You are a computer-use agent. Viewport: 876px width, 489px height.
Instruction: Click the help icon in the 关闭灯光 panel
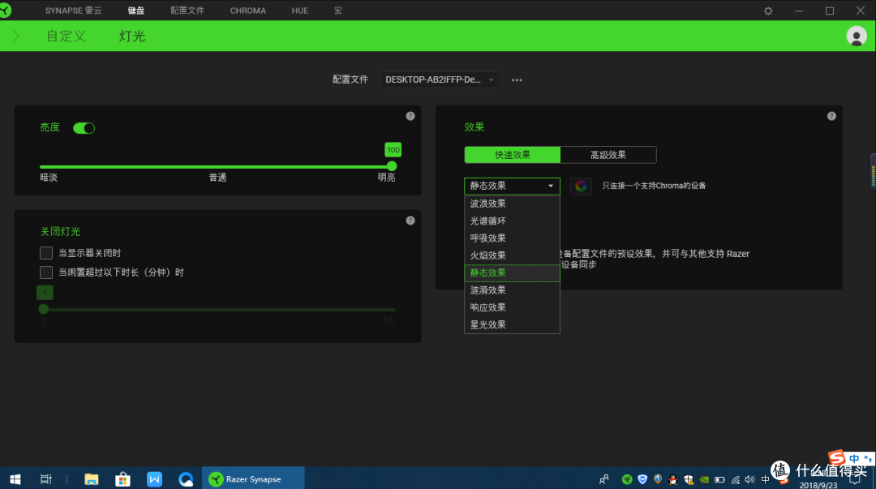410,221
